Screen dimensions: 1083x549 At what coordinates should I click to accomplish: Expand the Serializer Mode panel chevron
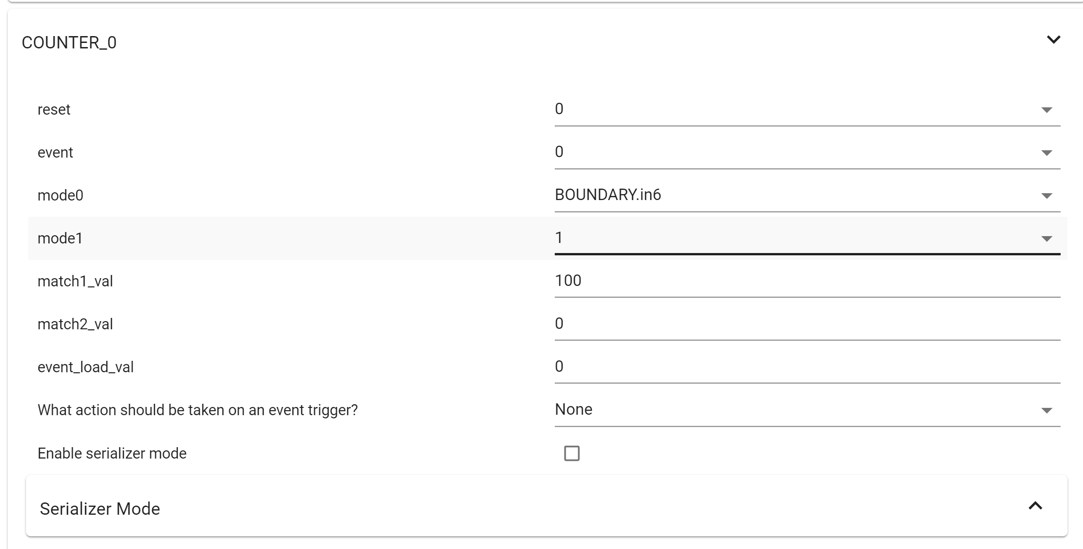coord(1035,506)
